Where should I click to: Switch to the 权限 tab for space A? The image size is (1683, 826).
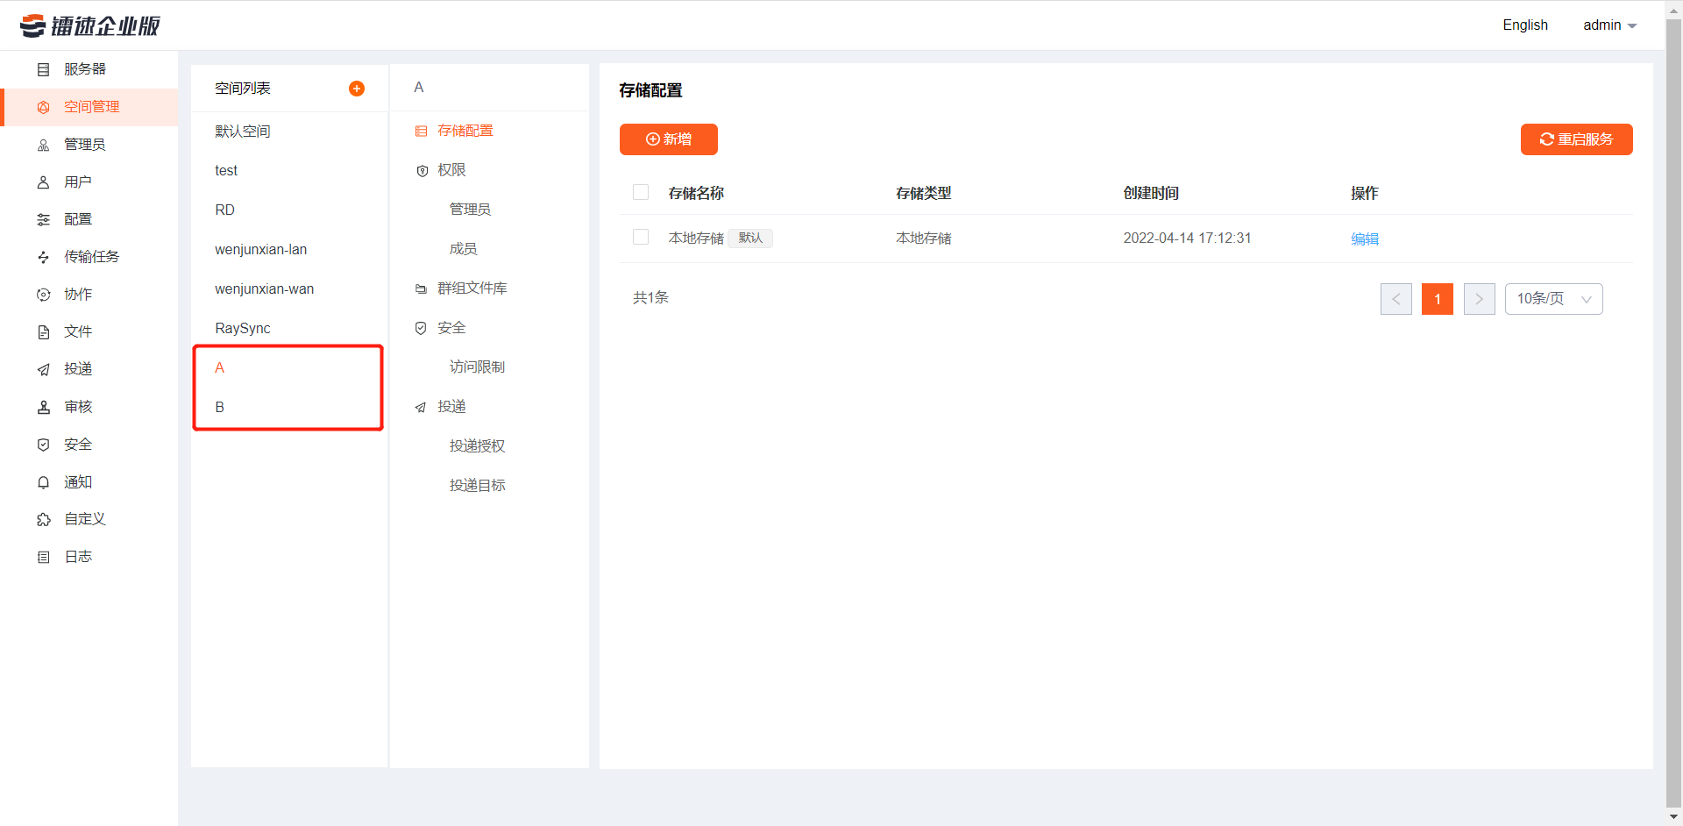(451, 170)
